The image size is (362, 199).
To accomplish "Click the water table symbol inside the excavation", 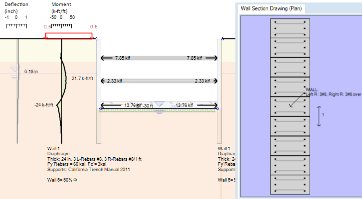I will pyautogui.click(x=159, y=107).
